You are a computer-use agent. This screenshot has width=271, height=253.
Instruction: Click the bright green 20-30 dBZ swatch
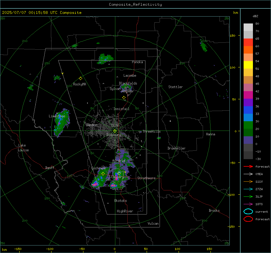pos(248,125)
